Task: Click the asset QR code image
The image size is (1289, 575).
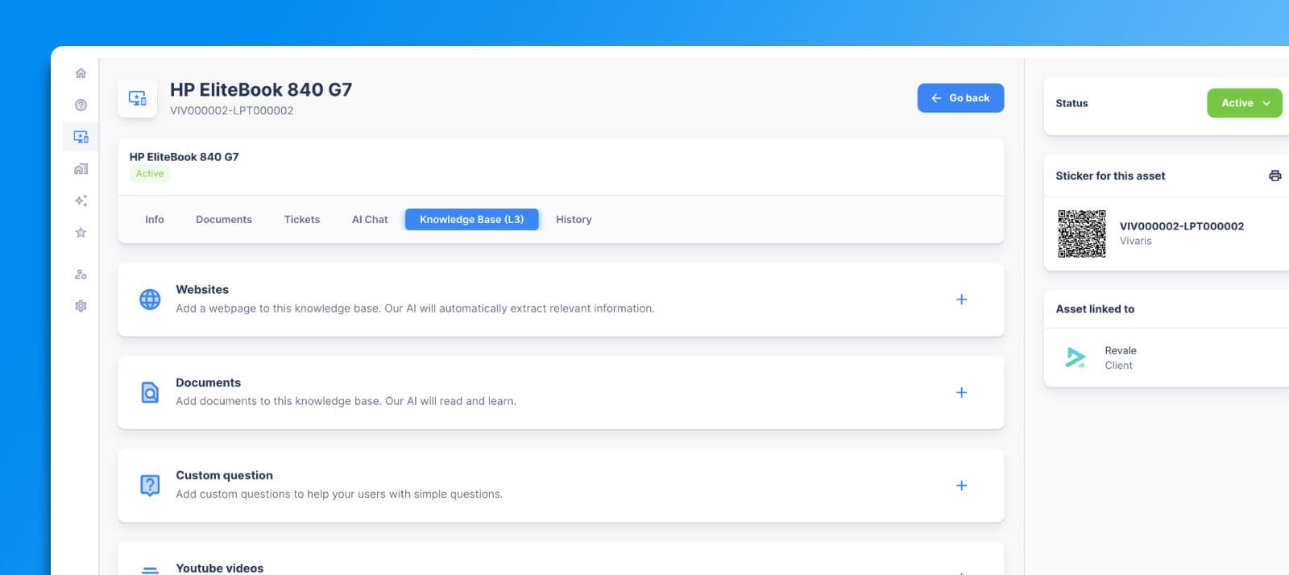Action: 1081,234
